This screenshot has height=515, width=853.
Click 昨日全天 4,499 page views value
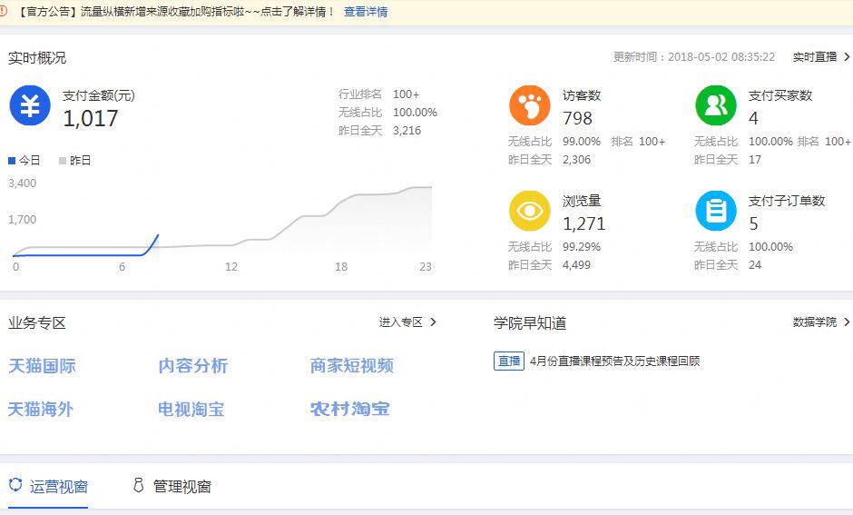(576, 265)
